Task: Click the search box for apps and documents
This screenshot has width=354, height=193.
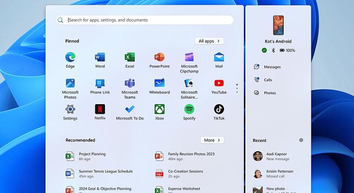Action: click(x=145, y=20)
